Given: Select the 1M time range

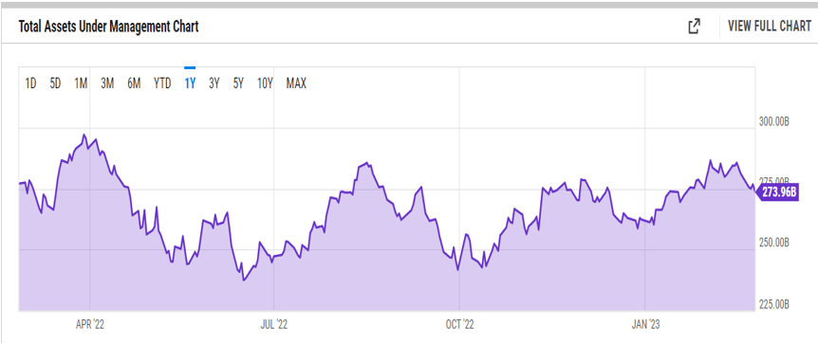Looking at the screenshot, I should click(x=81, y=82).
